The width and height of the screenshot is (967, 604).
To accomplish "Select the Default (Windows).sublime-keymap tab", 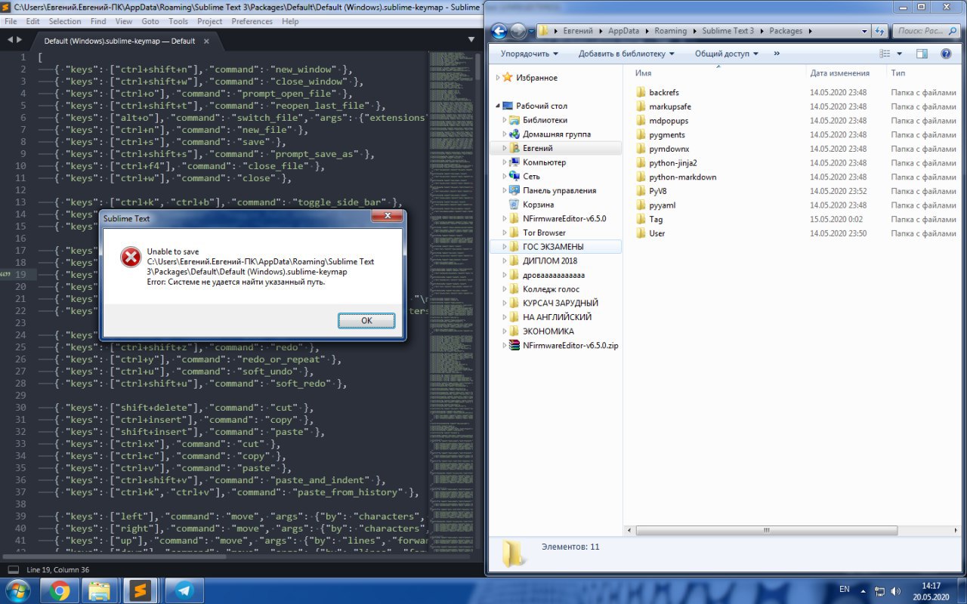I will [119, 41].
